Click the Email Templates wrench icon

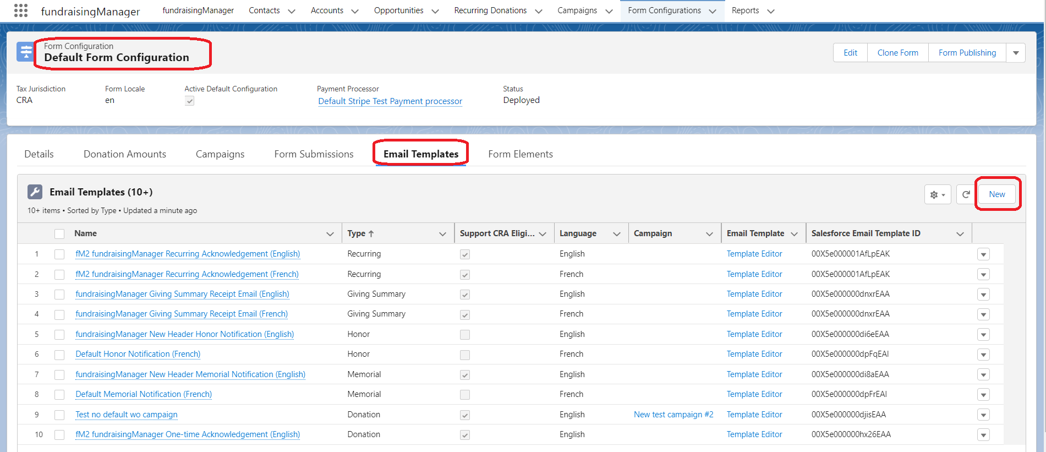click(x=35, y=192)
